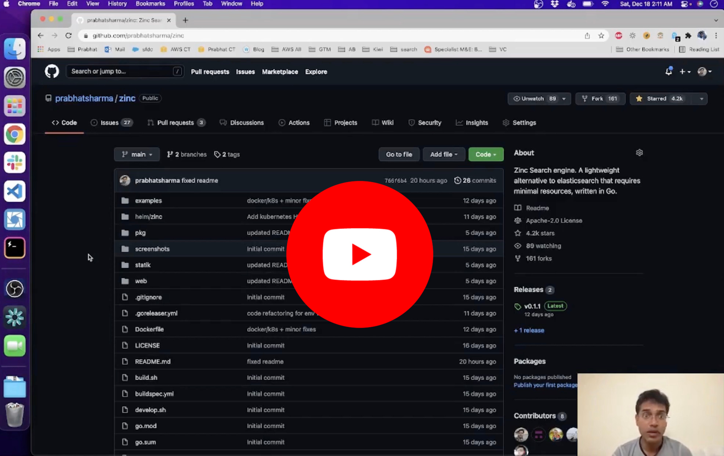Click the browser reload icon

(x=68, y=36)
